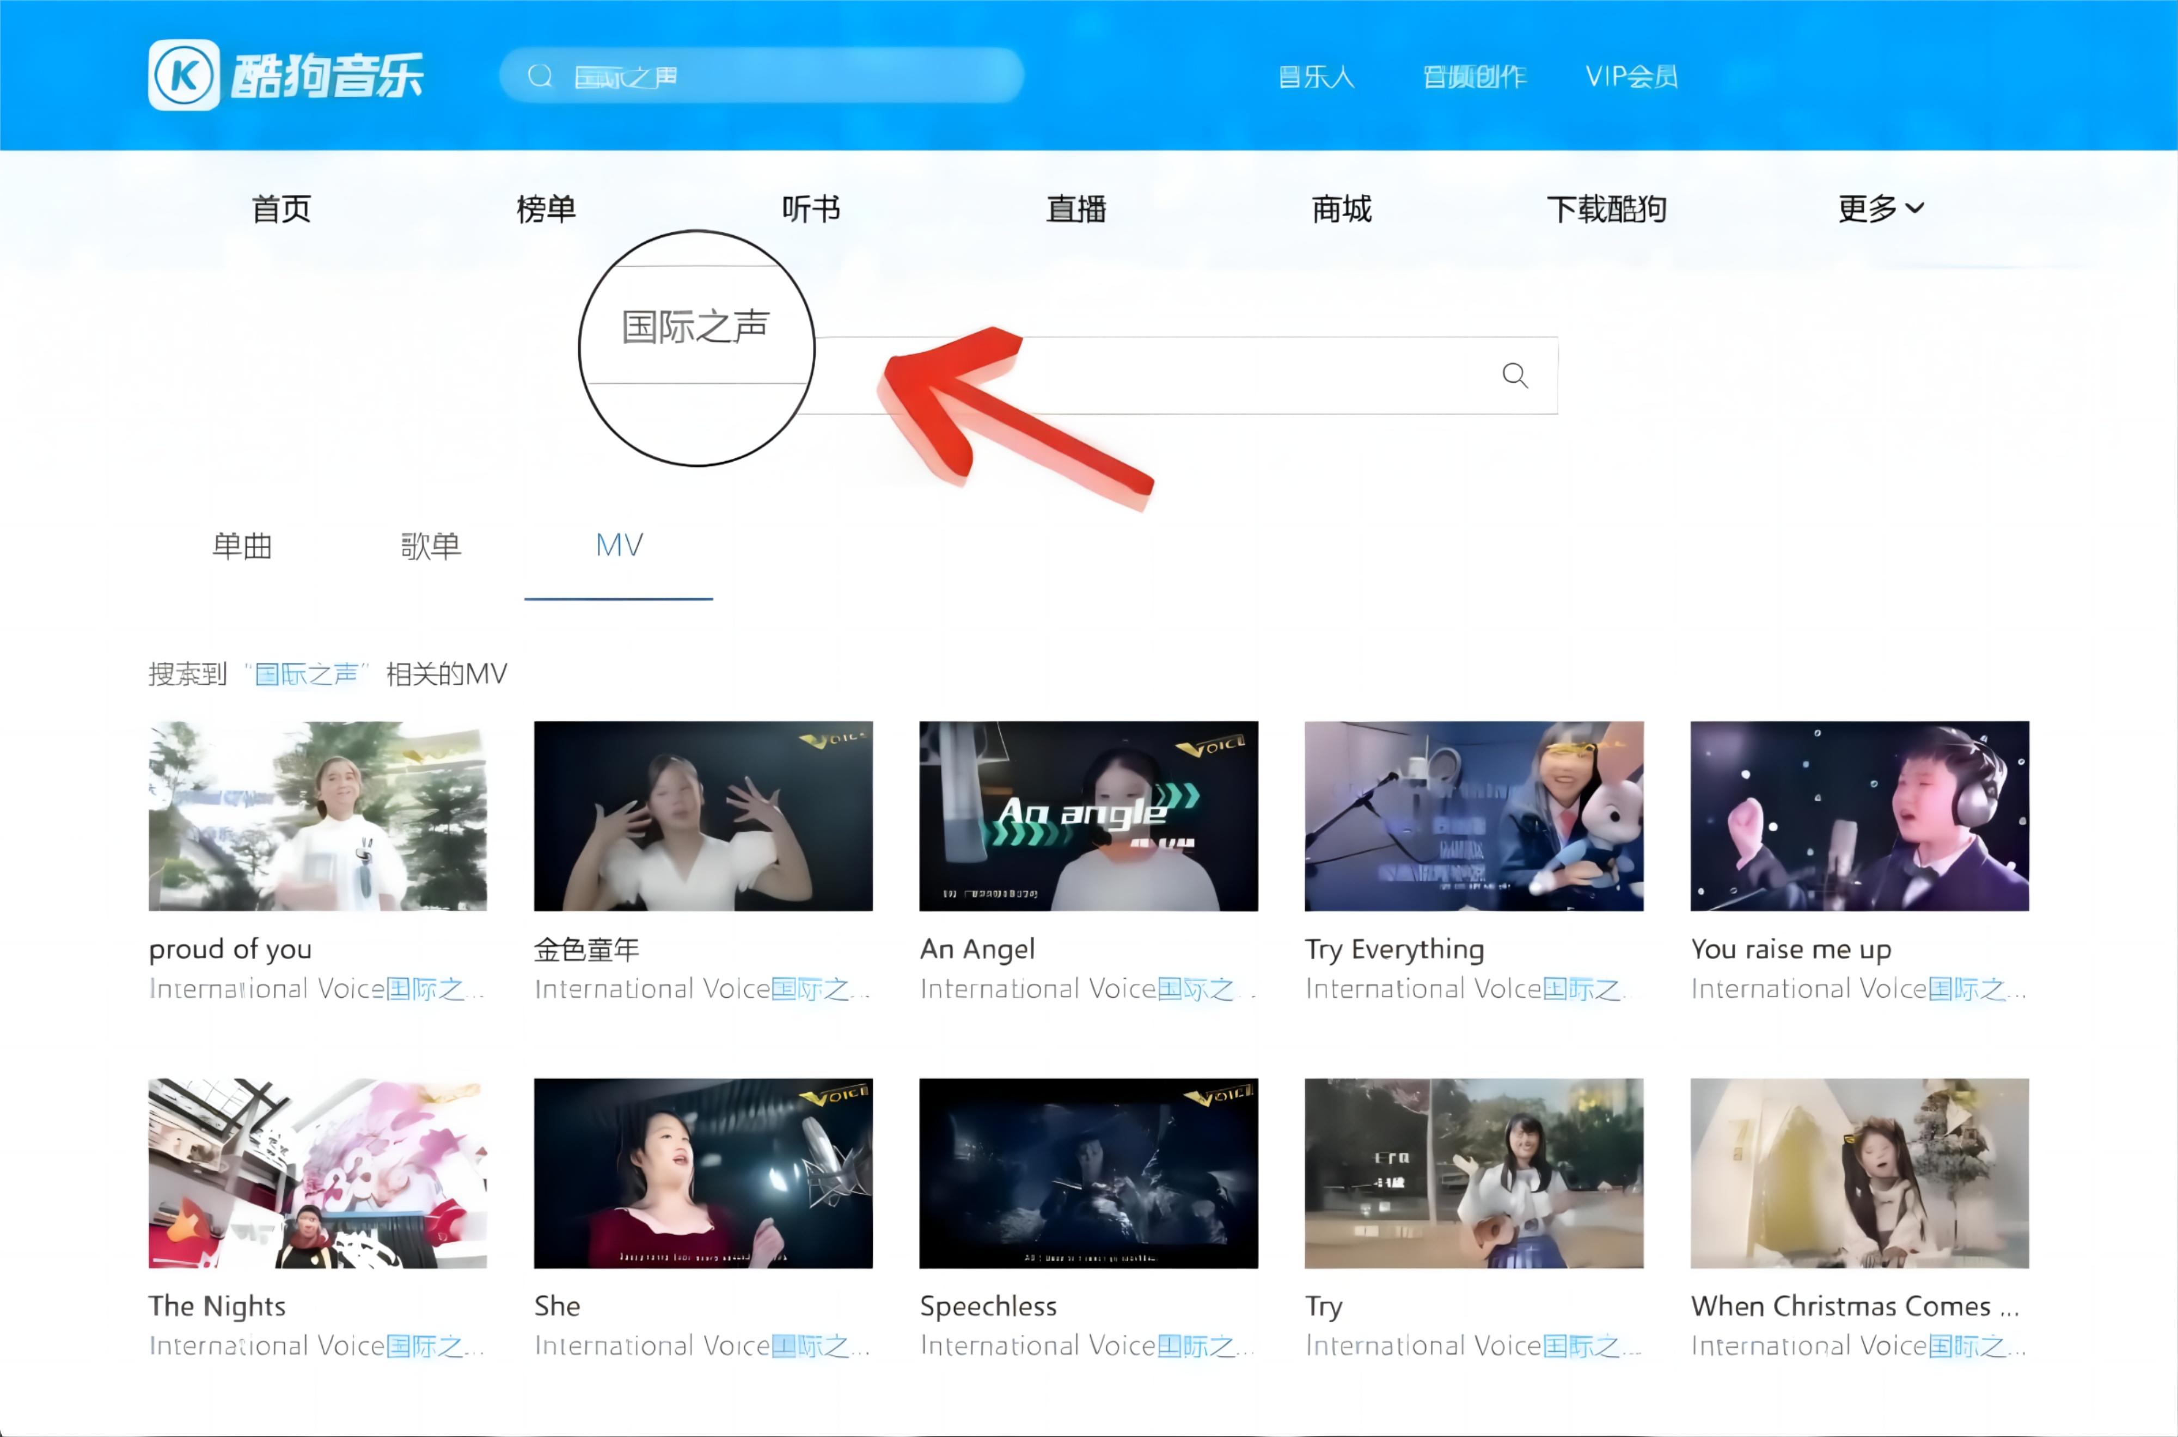Visit the 商城 page
The image size is (2178, 1437).
point(1341,209)
